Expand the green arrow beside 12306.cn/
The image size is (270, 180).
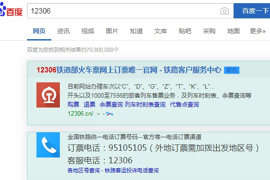[98, 114]
